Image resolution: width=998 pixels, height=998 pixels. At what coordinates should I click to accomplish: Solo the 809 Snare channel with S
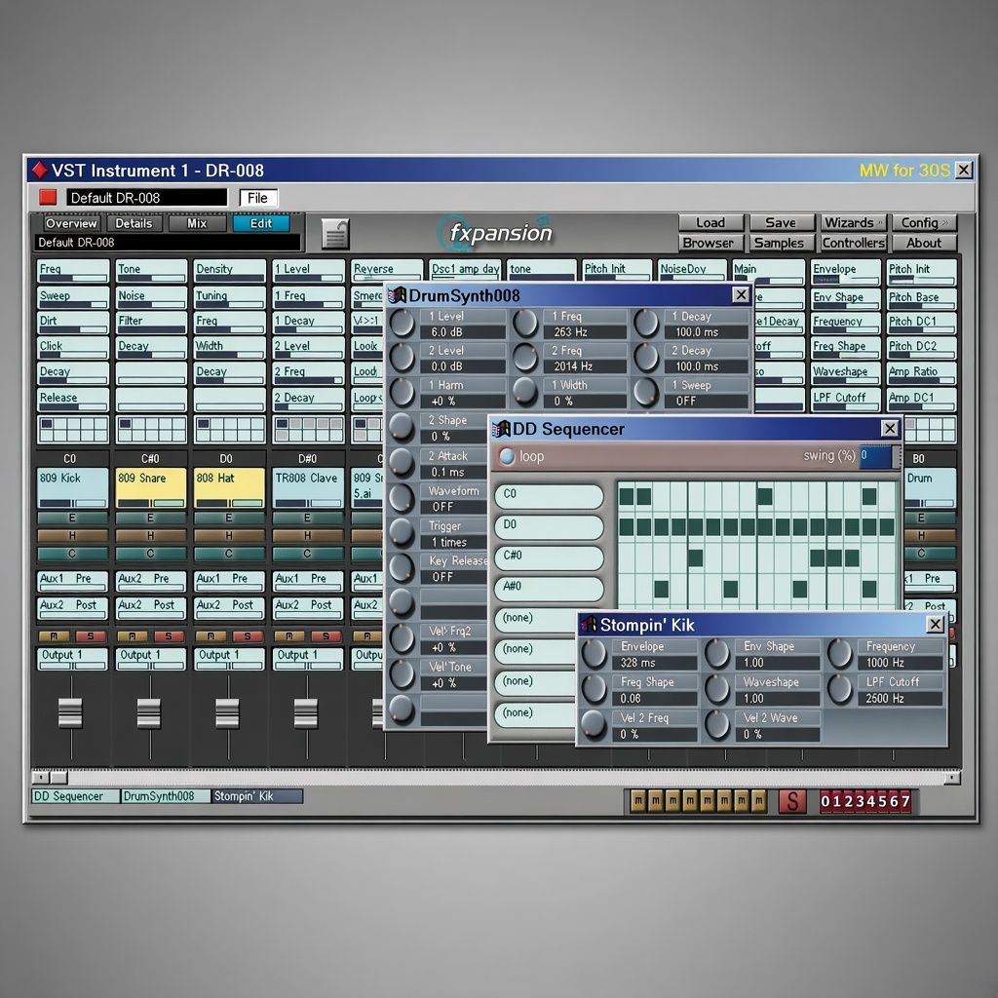point(170,635)
